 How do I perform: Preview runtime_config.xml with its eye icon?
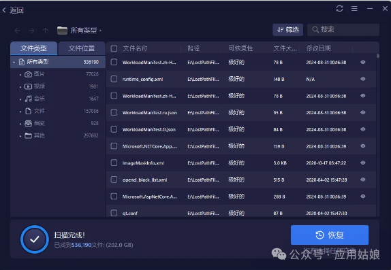coord(363,79)
